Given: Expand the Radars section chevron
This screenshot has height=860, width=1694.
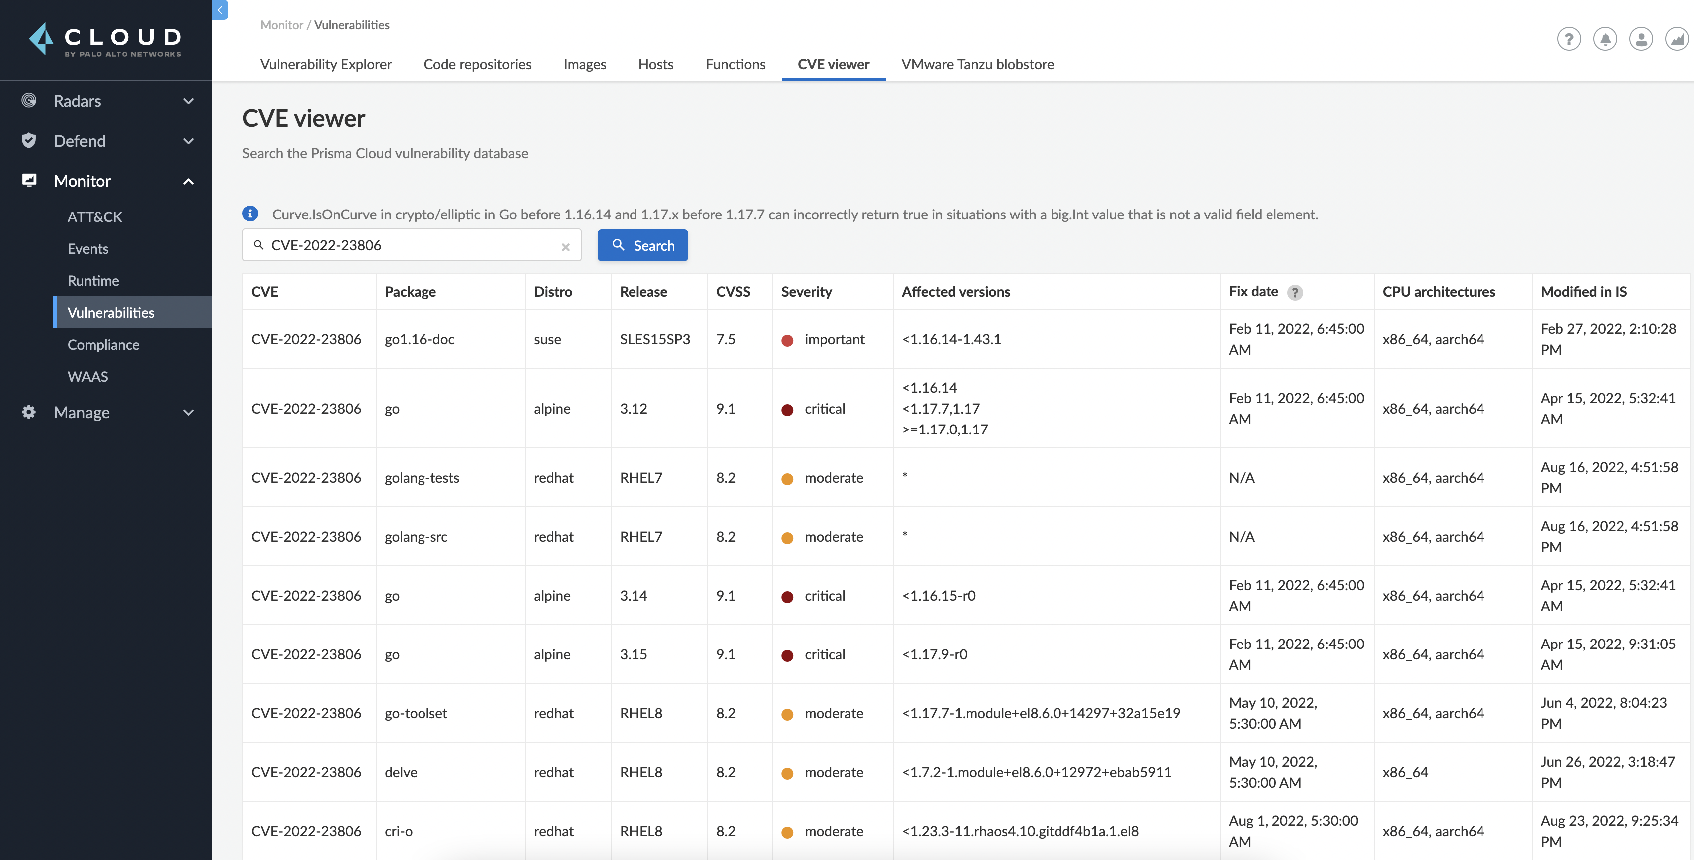Looking at the screenshot, I should (188, 101).
